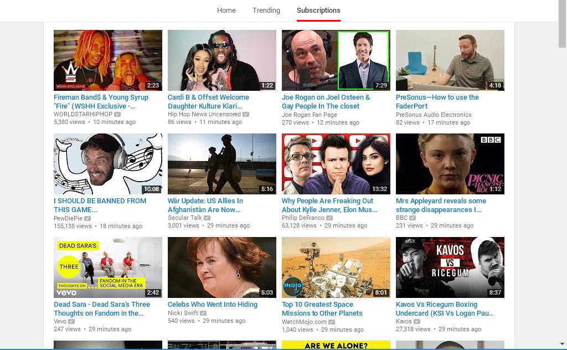Click title 'Cardi B & Offset Welcome Daughter'
The width and height of the screenshot is (567, 350).
pyautogui.click(x=208, y=101)
